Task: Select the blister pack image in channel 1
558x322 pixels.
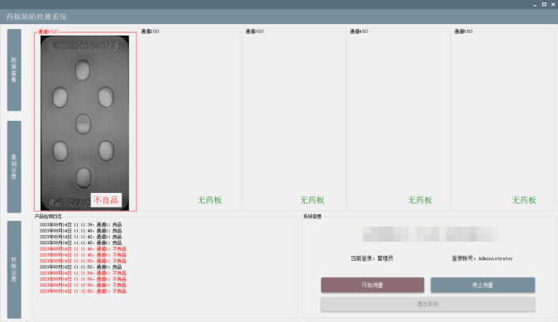Action: [x=84, y=123]
